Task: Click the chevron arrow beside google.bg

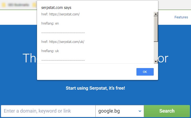Action: tap(140, 111)
